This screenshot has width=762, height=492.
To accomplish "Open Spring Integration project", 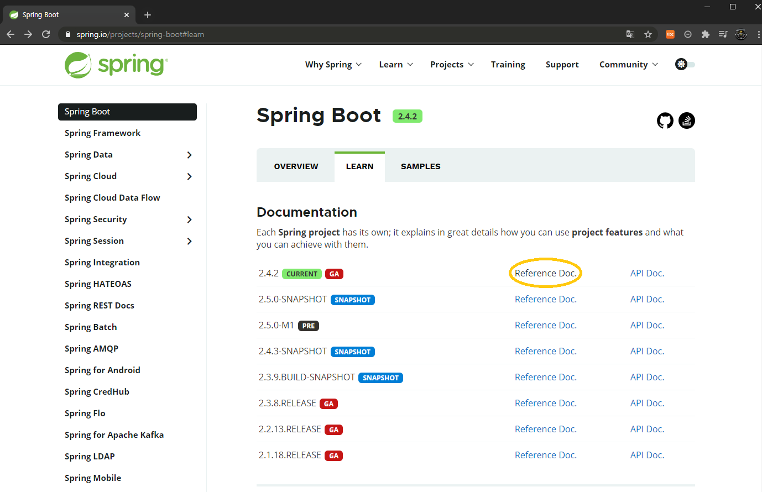I will pos(102,263).
